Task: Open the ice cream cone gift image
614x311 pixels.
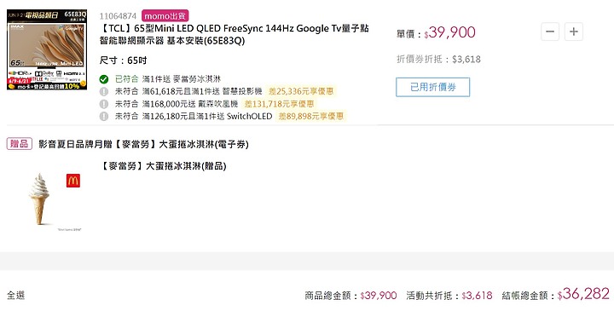Action: (39, 199)
